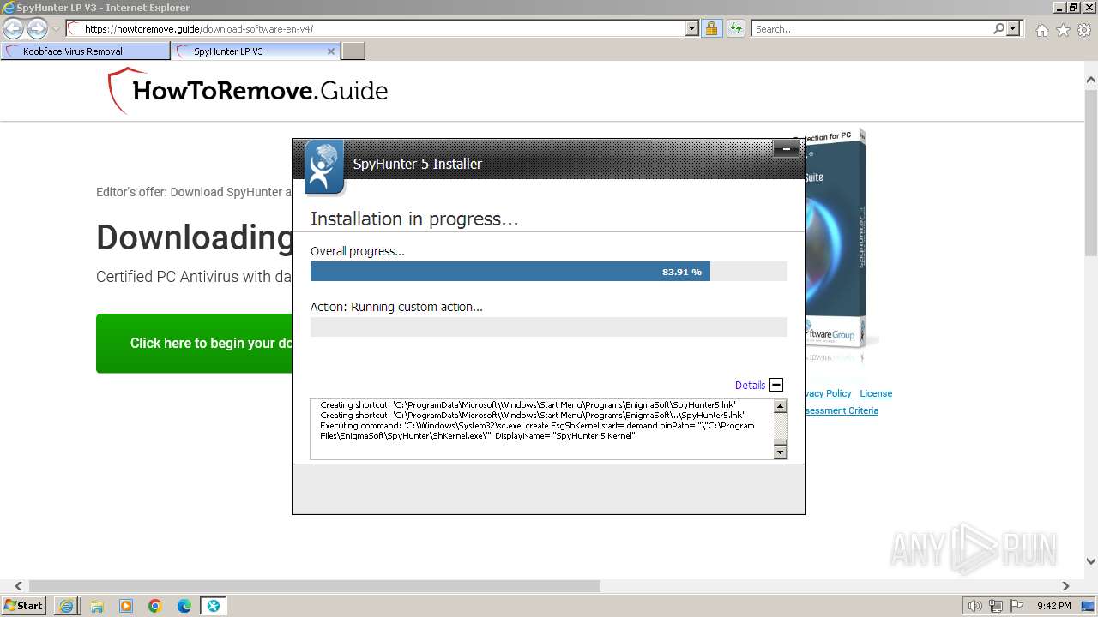Click the 9:42 PM clock
The image size is (1098, 617).
[x=1053, y=606]
